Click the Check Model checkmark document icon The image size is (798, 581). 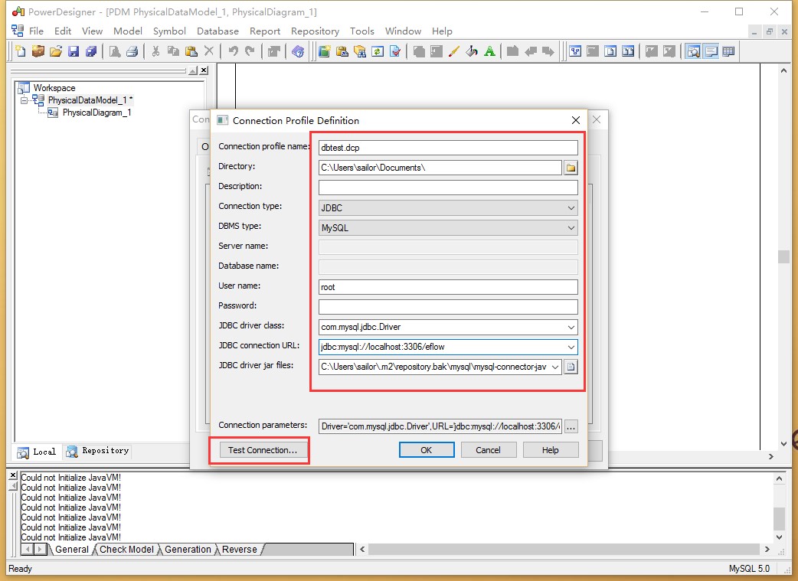pyautogui.click(x=395, y=51)
